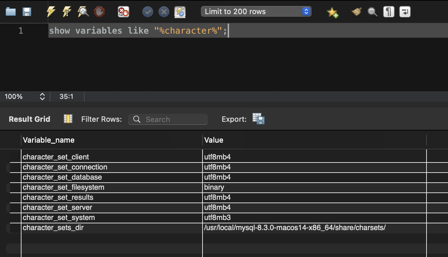Screen dimensions: 448x257
Task: Export the result grid recordset
Action: coord(258,119)
